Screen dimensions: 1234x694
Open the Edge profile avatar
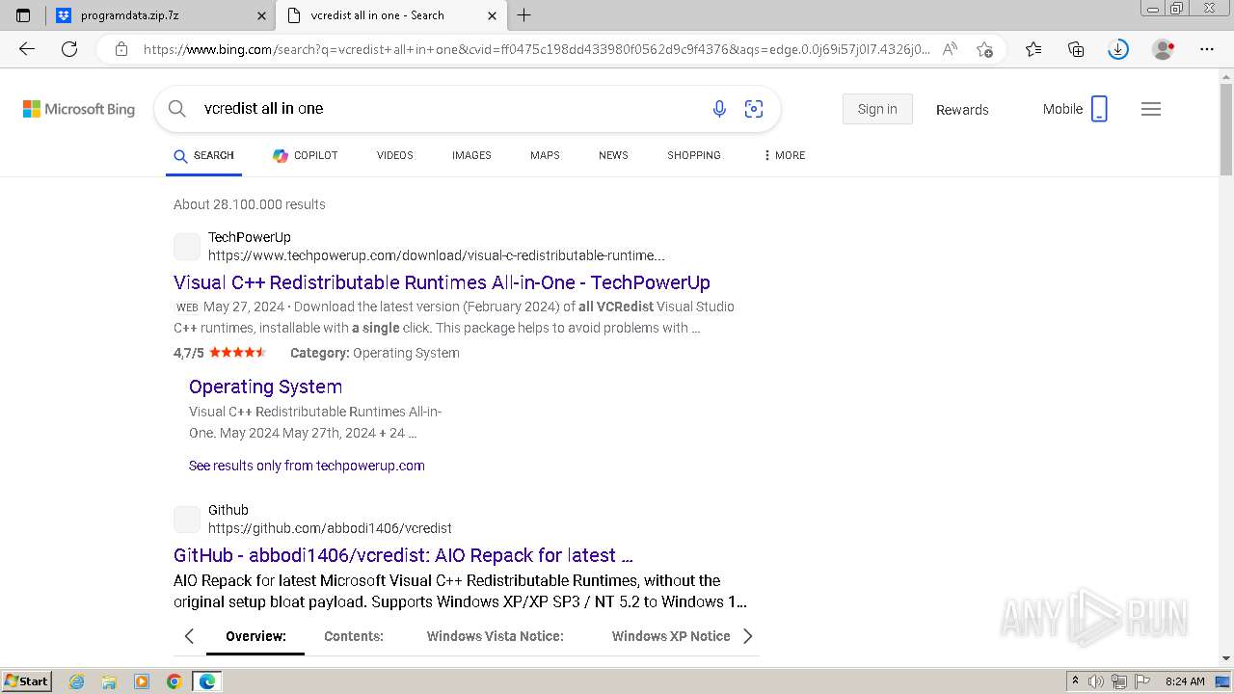click(1164, 49)
